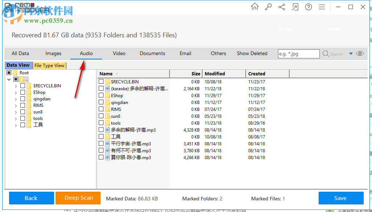Screen dimensions: 372x212
Task: Toggle the file preview eye icon
Action: (360, 53)
